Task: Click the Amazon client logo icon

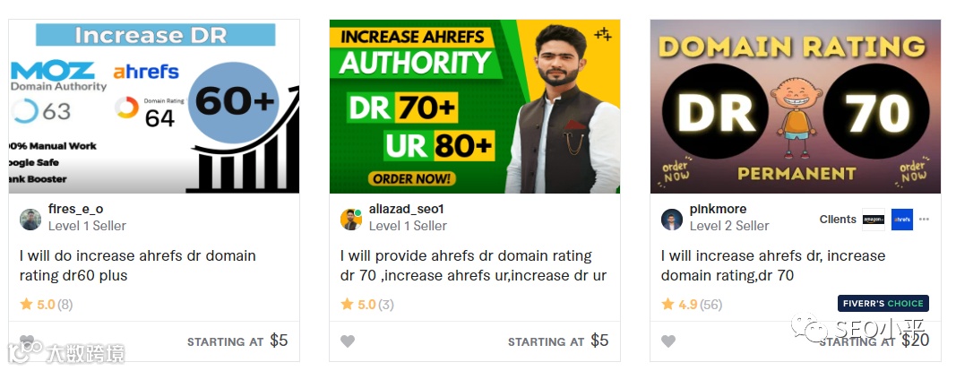Action: tap(873, 220)
